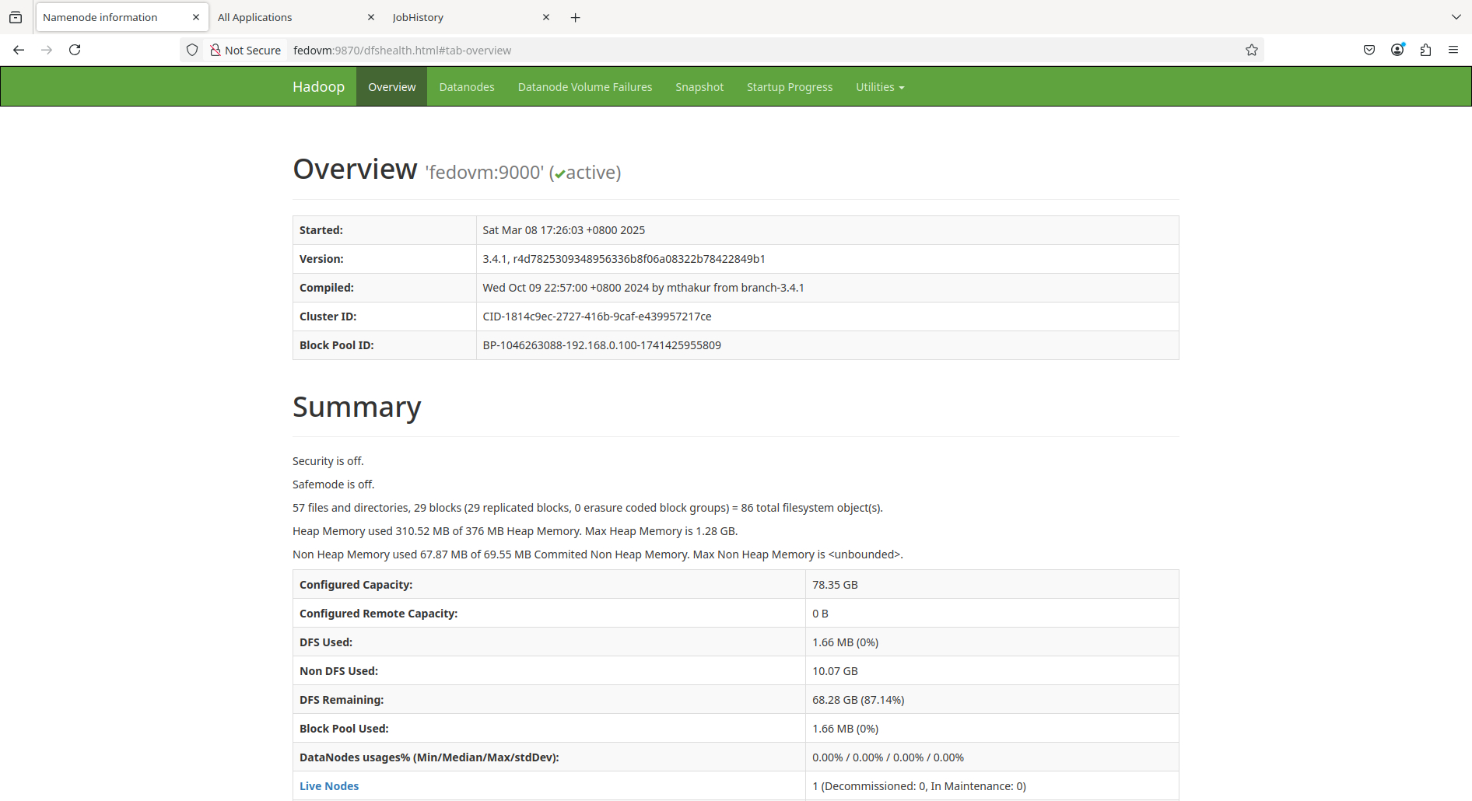Viewport: 1472px width, 801px height.
Task: Open the Firefox account icon
Action: pos(1397,50)
